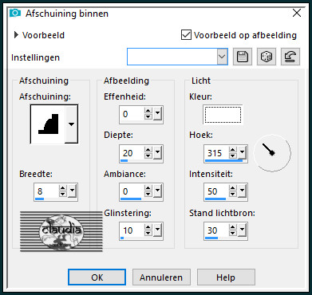This screenshot has height=295, width=312.
Task: Increase Hoek with the up arrow
Action: (x=233, y=150)
